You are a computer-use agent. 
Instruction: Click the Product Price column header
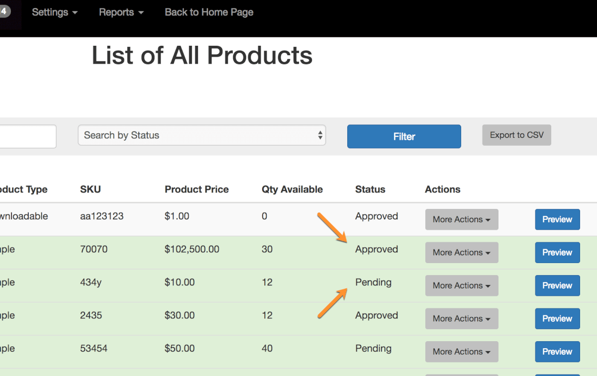[197, 189]
